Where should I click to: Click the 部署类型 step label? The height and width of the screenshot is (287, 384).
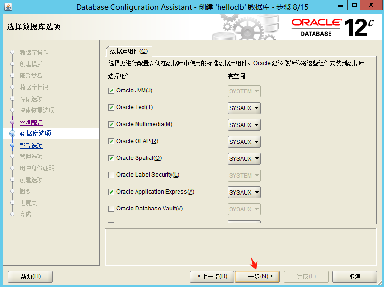click(x=31, y=76)
